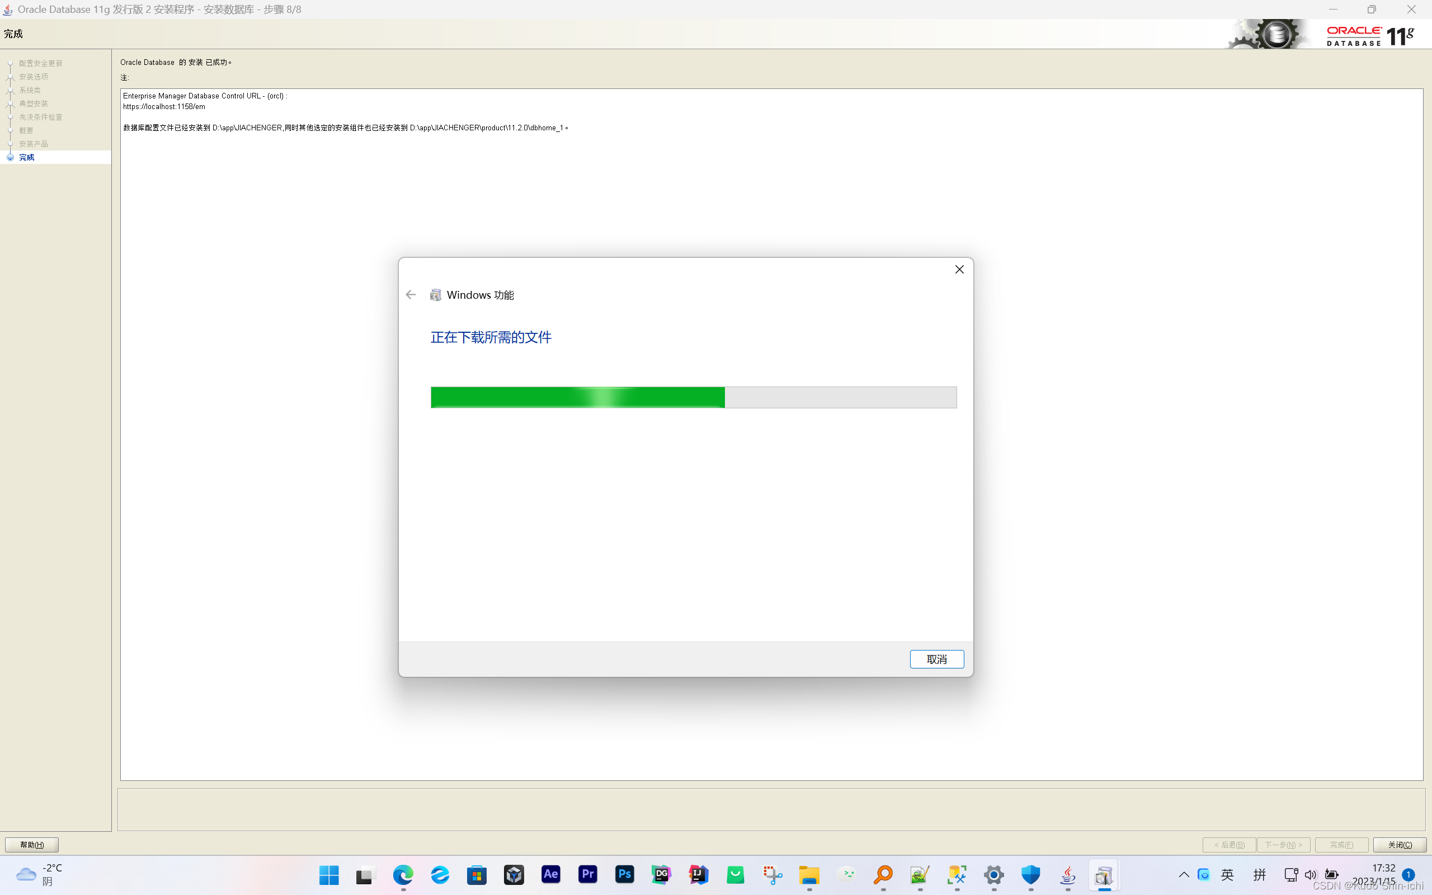Open the terminal prompt round taskbar icon
The width and height of the screenshot is (1432, 895).
(847, 874)
